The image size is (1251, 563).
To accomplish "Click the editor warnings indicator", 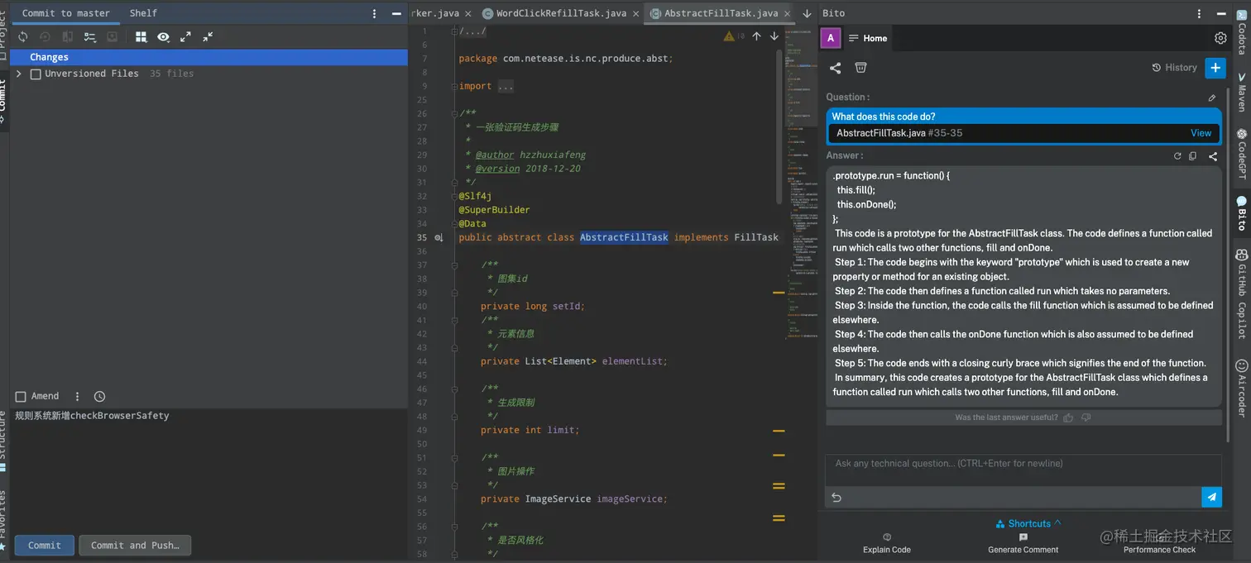I will pyautogui.click(x=734, y=36).
